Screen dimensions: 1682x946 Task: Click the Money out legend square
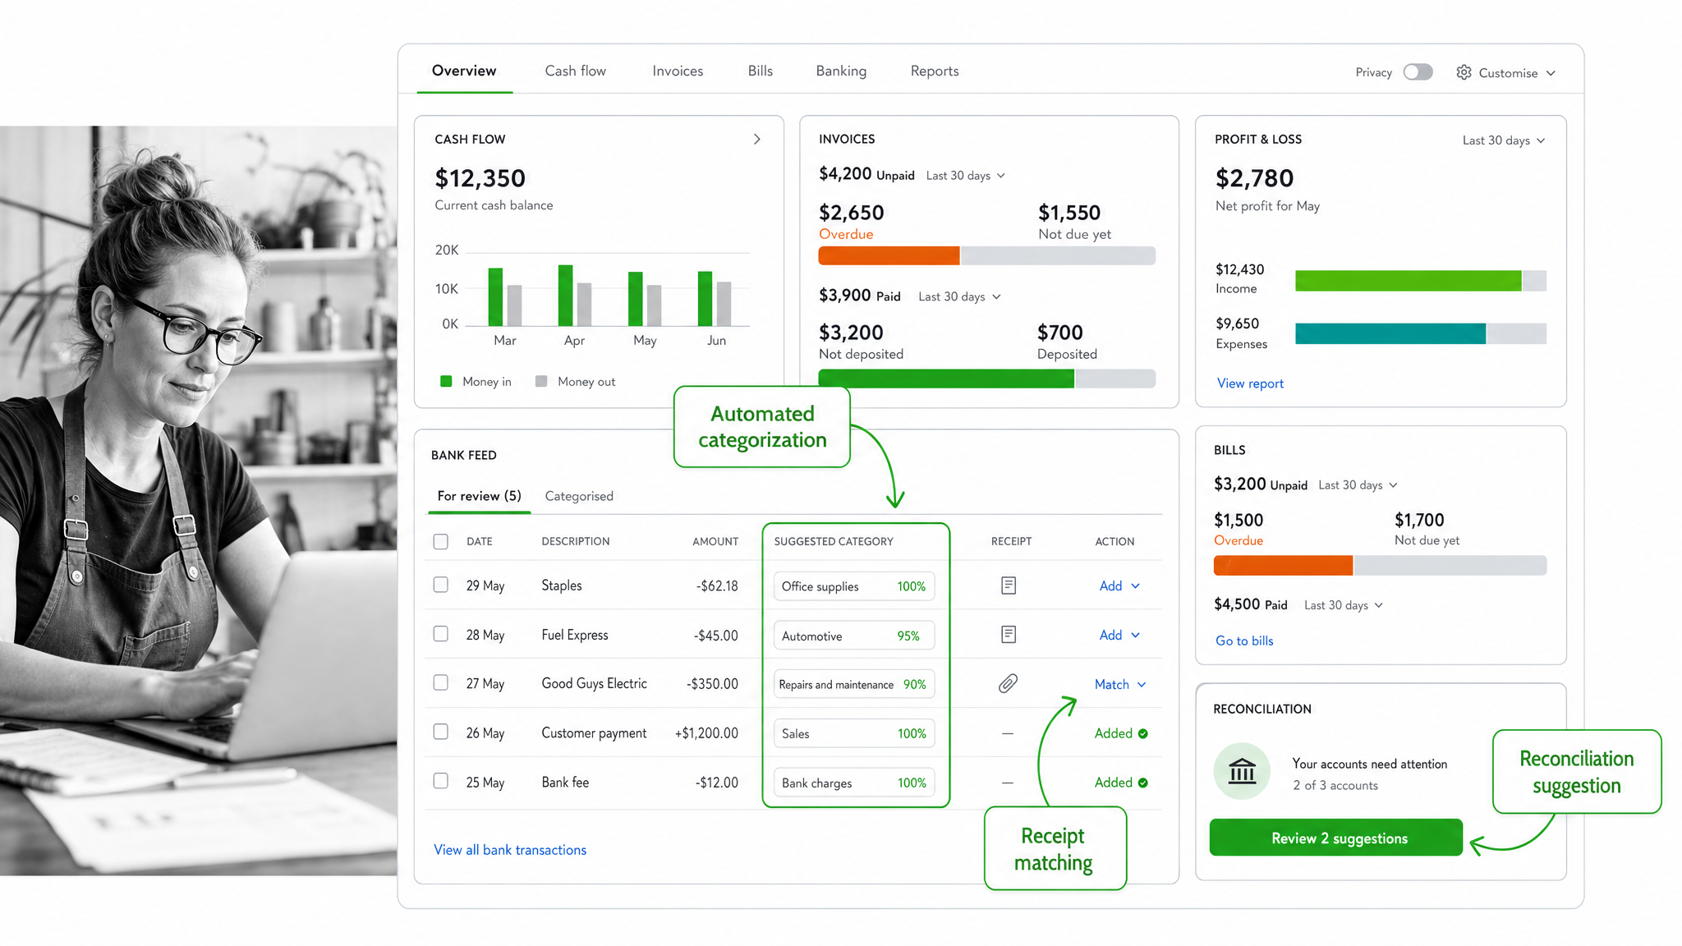(x=541, y=381)
